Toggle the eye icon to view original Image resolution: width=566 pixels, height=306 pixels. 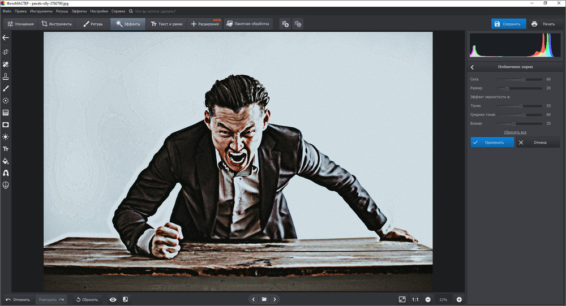(x=113, y=299)
